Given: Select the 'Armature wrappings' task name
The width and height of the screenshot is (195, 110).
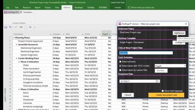Looking at the screenshot, I should pyautogui.click(x=33, y=107).
